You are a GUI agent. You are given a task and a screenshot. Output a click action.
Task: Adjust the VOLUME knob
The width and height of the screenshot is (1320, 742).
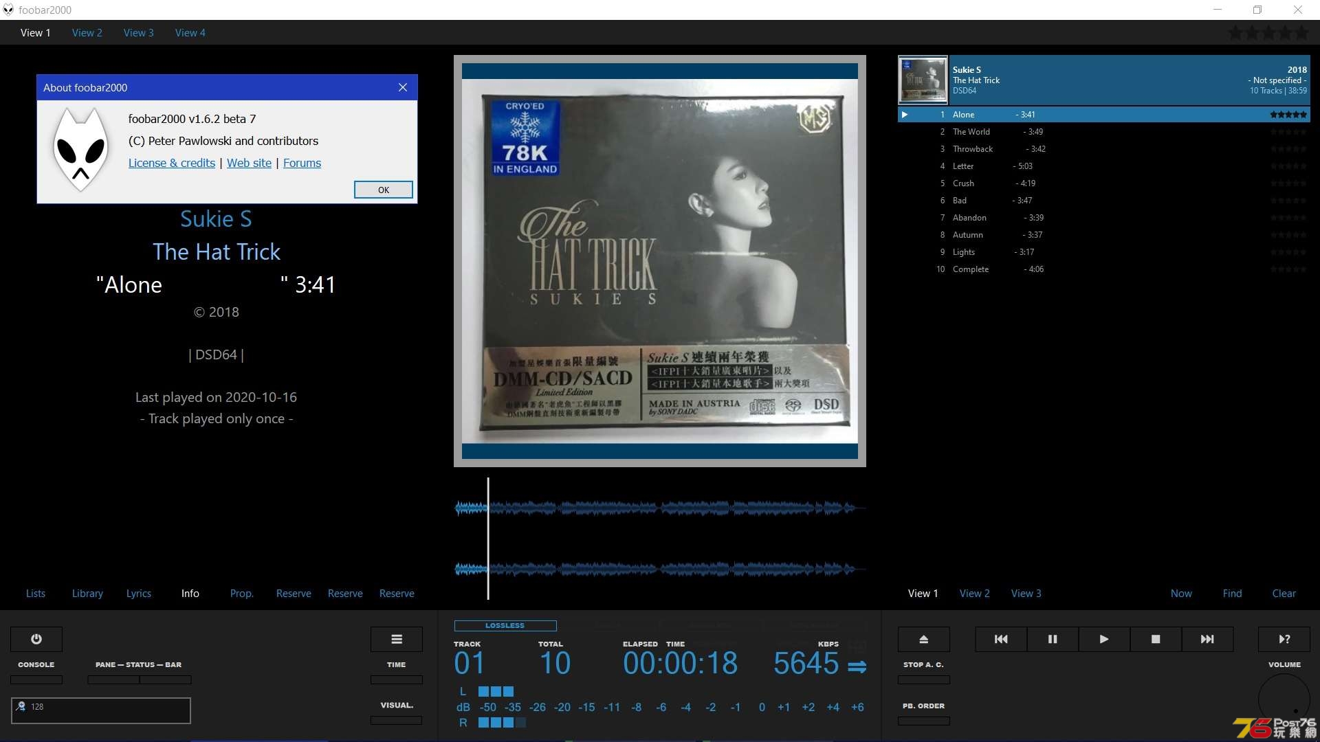tap(1284, 699)
